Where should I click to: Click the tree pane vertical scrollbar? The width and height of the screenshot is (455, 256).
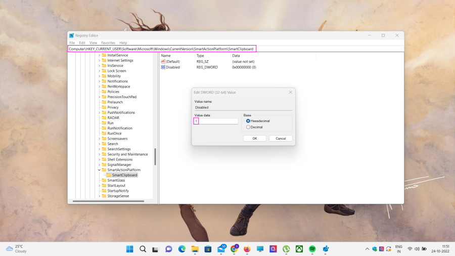pos(155,156)
